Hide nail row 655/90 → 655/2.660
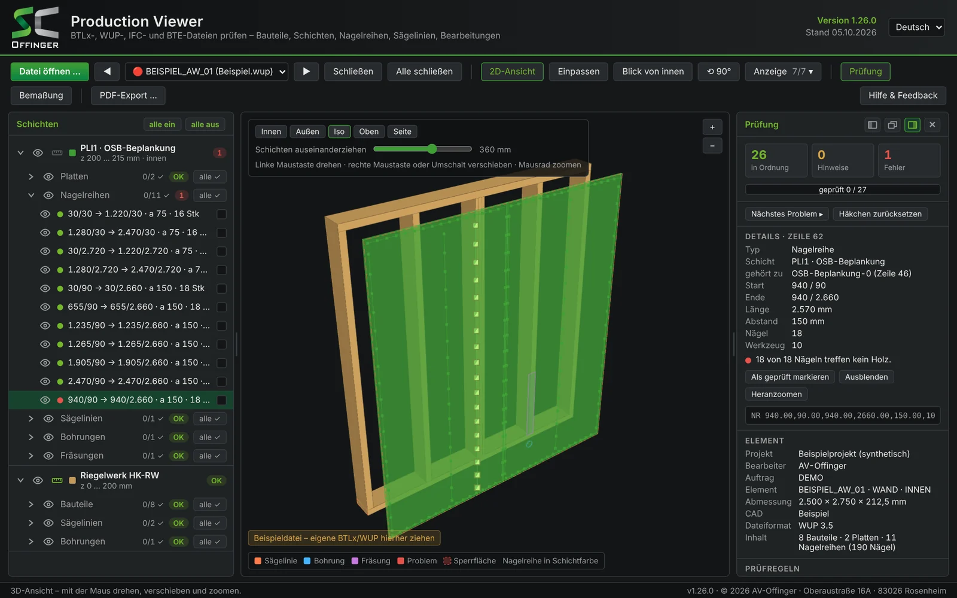This screenshot has width=957, height=598. point(45,307)
